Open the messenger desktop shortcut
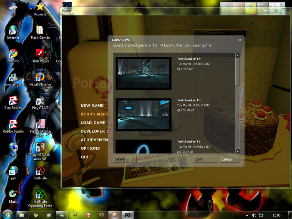The height and width of the screenshot is (219, 292). coord(13,79)
